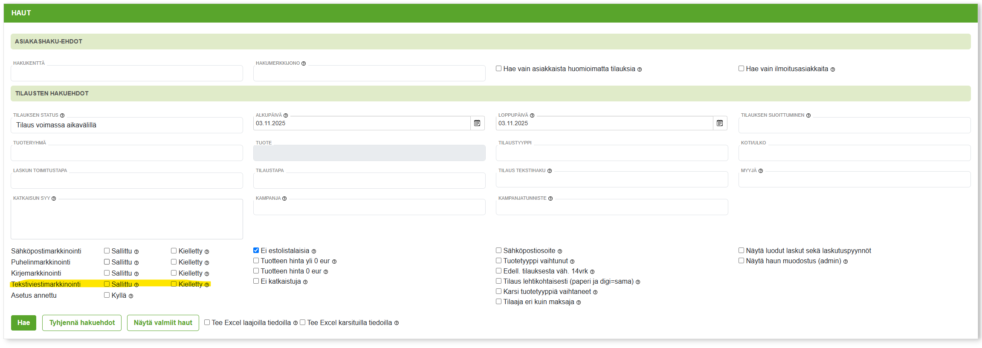Click help icon next to Hakumerkkijono label

[304, 63]
